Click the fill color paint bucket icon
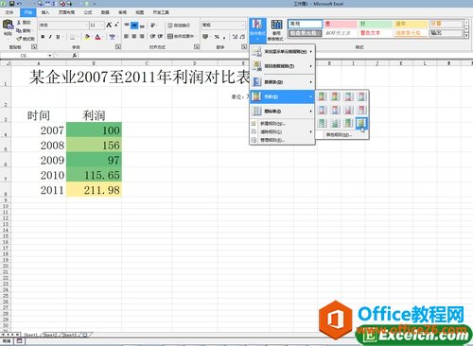473x346 pixels. click(87, 37)
